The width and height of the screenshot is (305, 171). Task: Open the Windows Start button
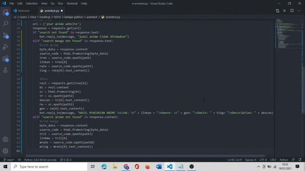(5, 167)
